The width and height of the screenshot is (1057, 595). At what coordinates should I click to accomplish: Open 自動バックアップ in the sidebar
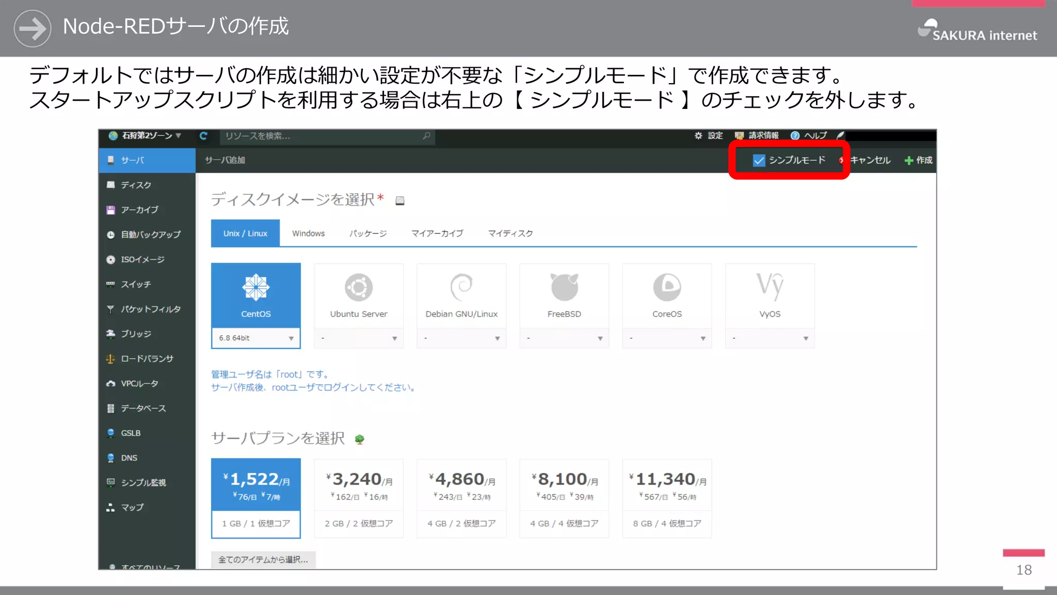(147, 234)
